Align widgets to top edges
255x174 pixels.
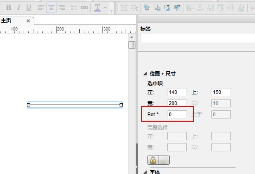(x=220, y=7)
